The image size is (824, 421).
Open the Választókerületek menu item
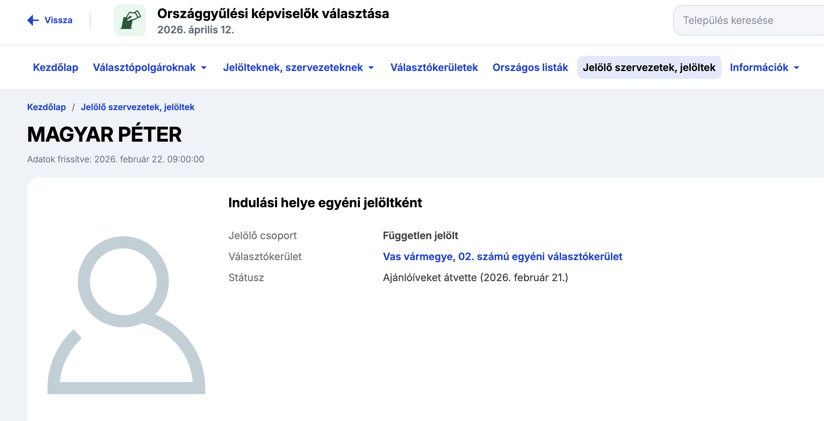click(434, 67)
